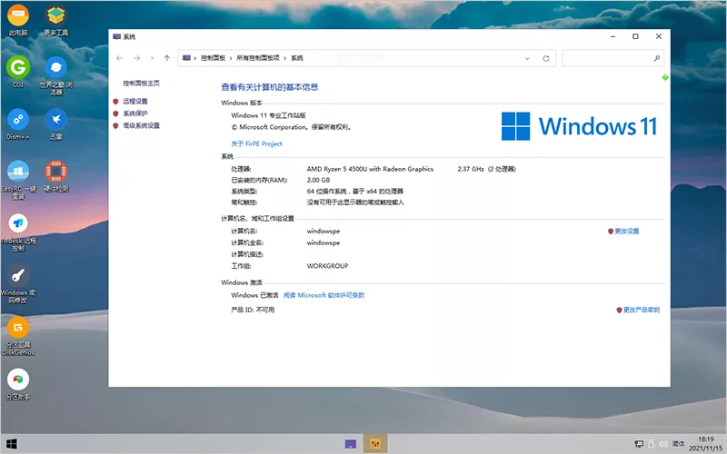Select the 控制面板 breadcrumb
This screenshot has width=727, height=454.
coord(213,58)
